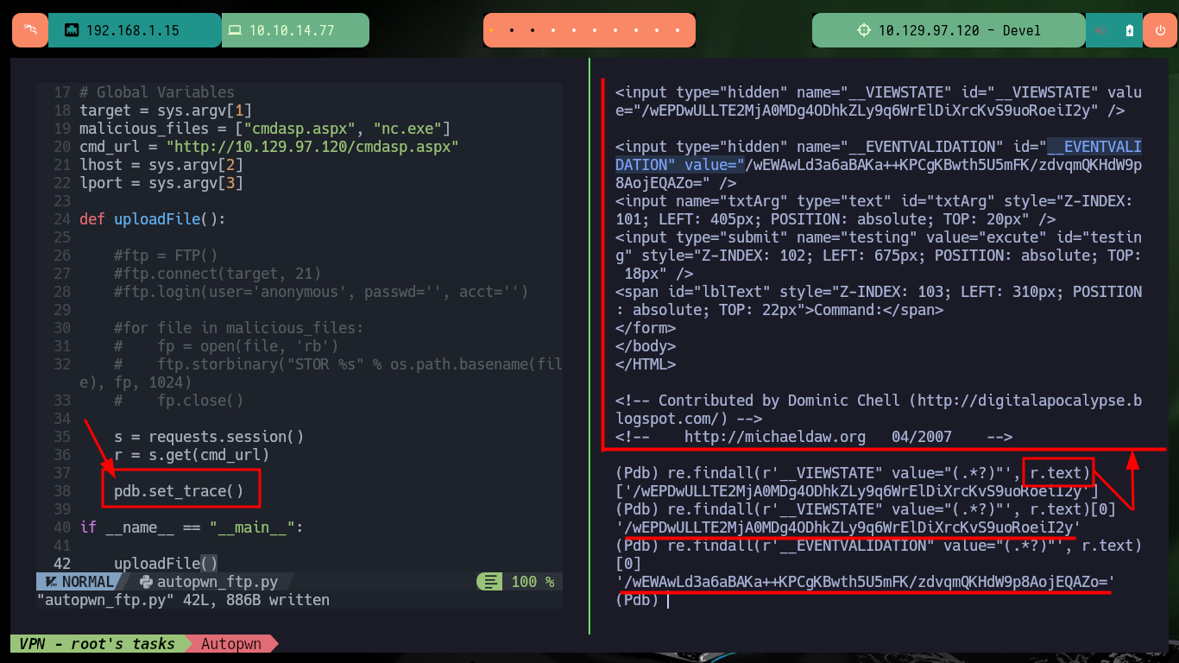Image resolution: width=1179 pixels, height=663 pixels.
Task: Click the (Pdb) re.findall __EVENTVALIDATION command
Action: (879, 554)
